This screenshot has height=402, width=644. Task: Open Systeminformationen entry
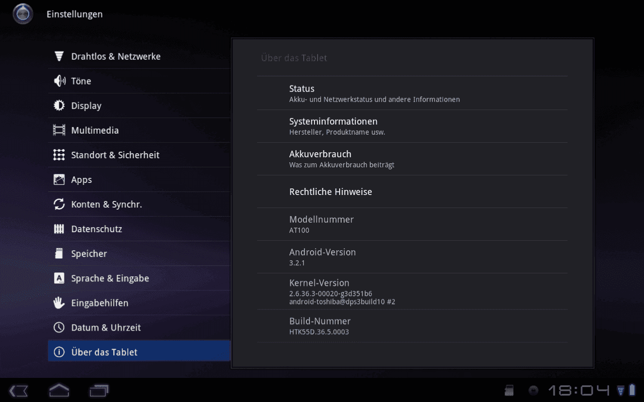(x=412, y=126)
